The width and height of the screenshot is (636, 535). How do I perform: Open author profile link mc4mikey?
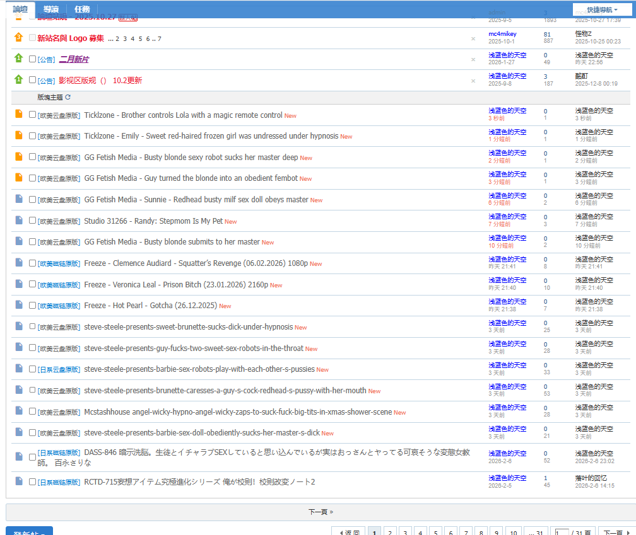[x=502, y=34]
